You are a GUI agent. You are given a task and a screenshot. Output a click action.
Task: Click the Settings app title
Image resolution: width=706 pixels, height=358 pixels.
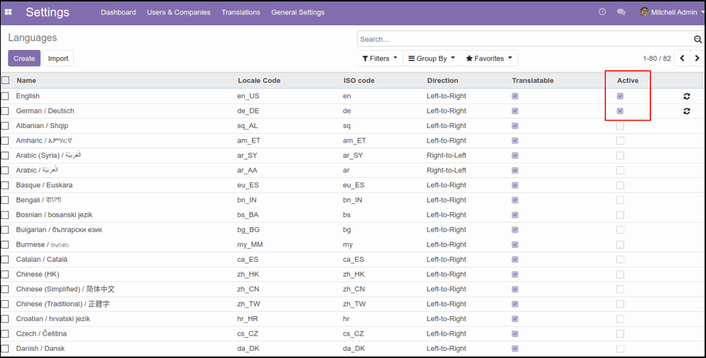(x=47, y=12)
